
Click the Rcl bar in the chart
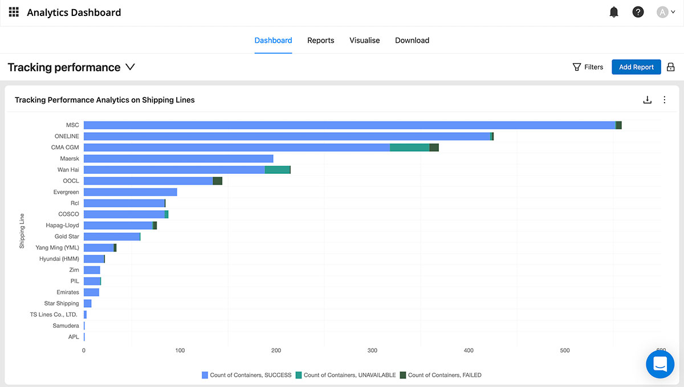tap(124, 203)
